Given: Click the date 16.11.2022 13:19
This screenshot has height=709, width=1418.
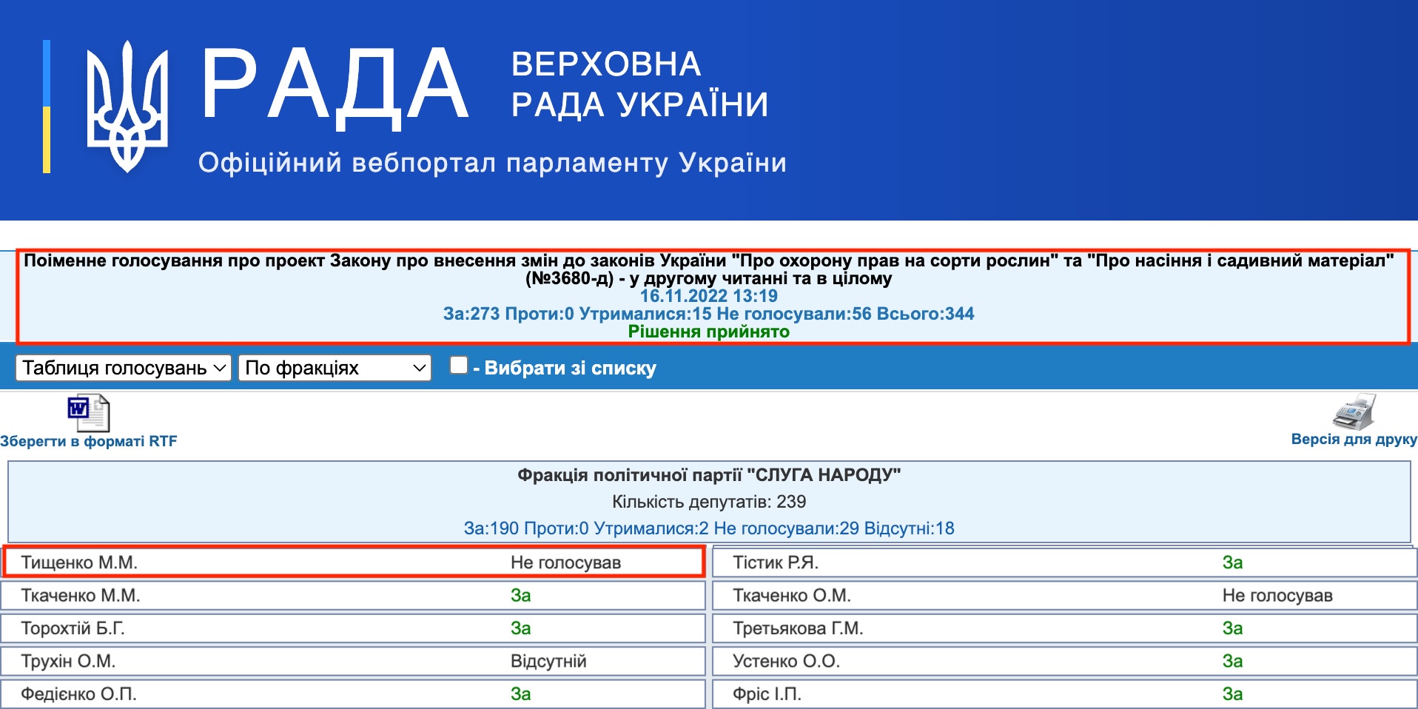Looking at the screenshot, I should click(x=709, y=296).
